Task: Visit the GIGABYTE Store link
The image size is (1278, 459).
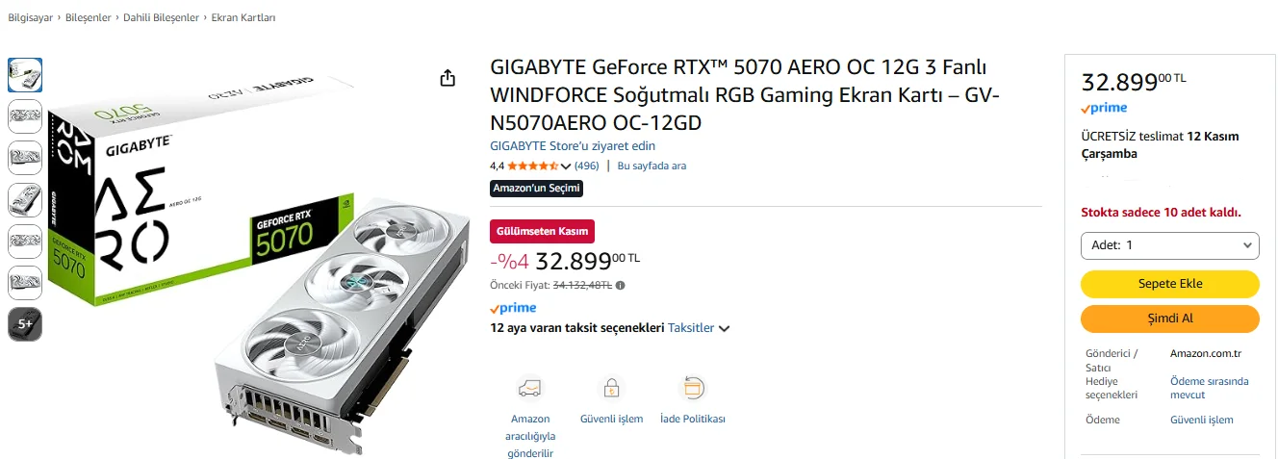Action: (573, 146)
